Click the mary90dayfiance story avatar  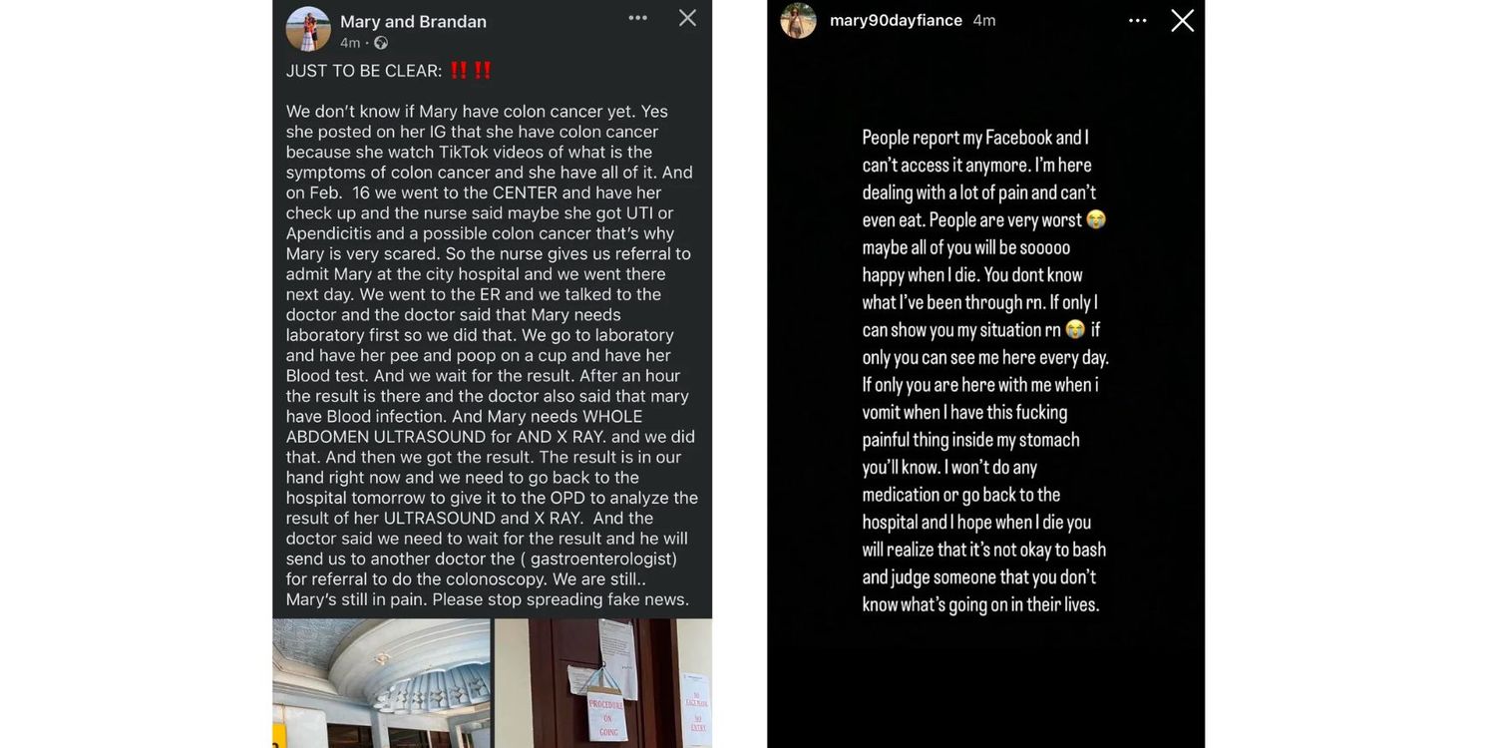pos(798,20)
